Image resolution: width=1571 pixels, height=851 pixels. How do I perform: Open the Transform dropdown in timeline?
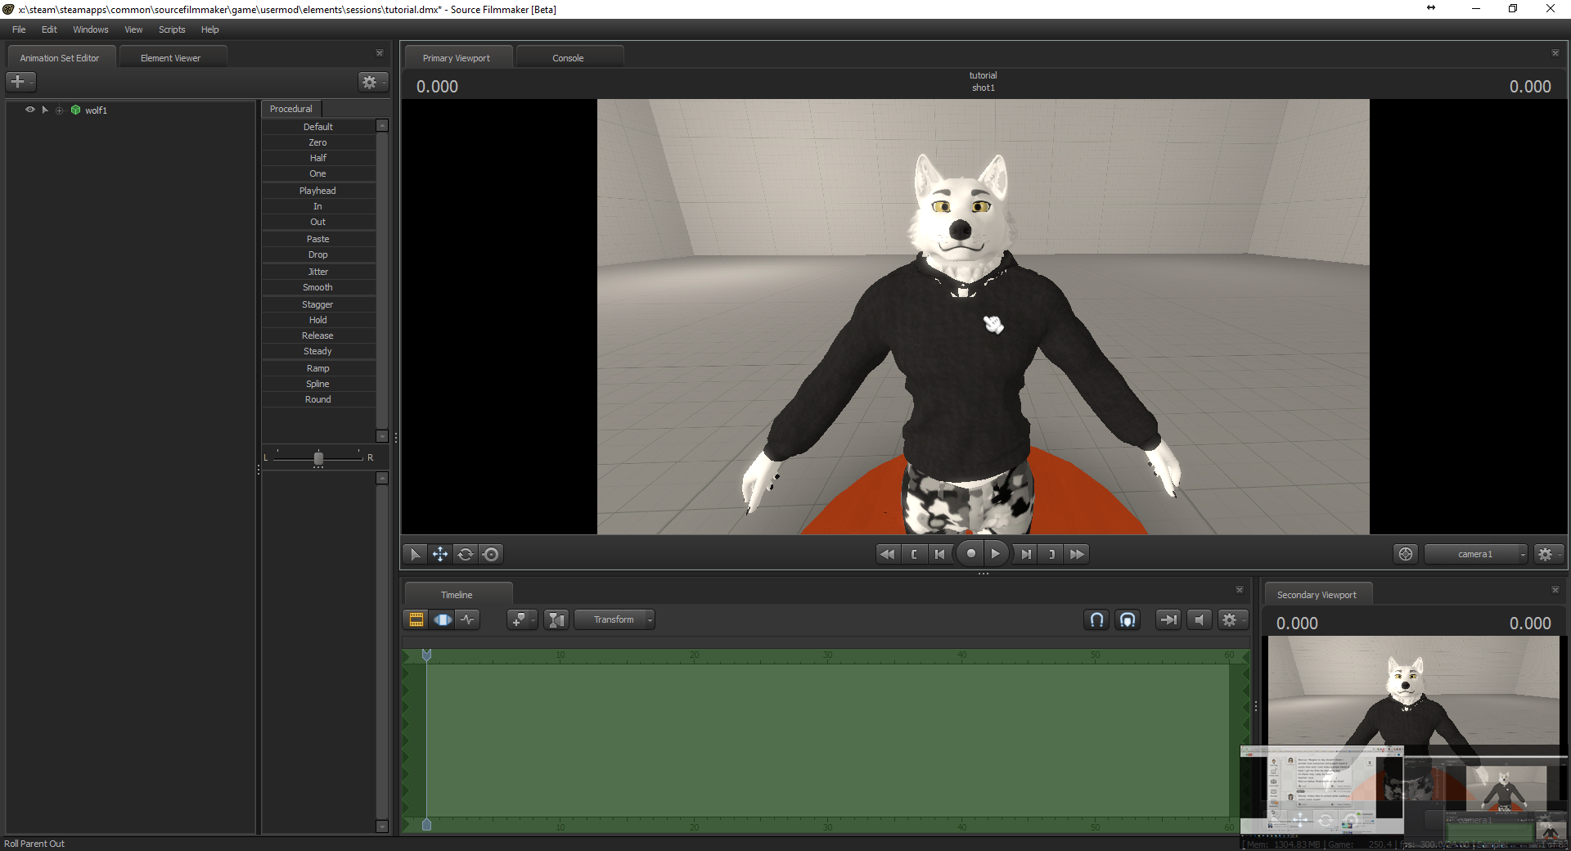(x=614, y=619)
